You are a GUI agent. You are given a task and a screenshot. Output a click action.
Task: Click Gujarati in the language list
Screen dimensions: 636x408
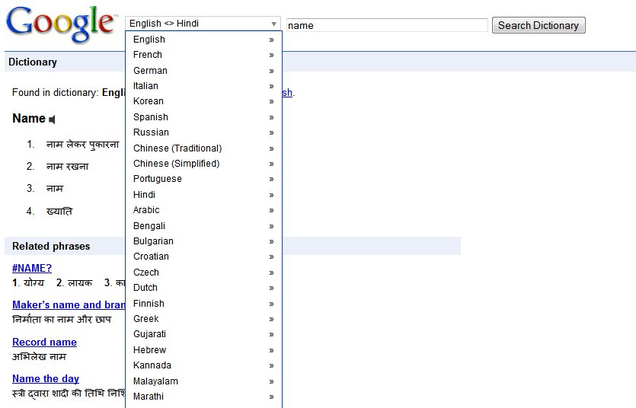(x=203, y=335)
